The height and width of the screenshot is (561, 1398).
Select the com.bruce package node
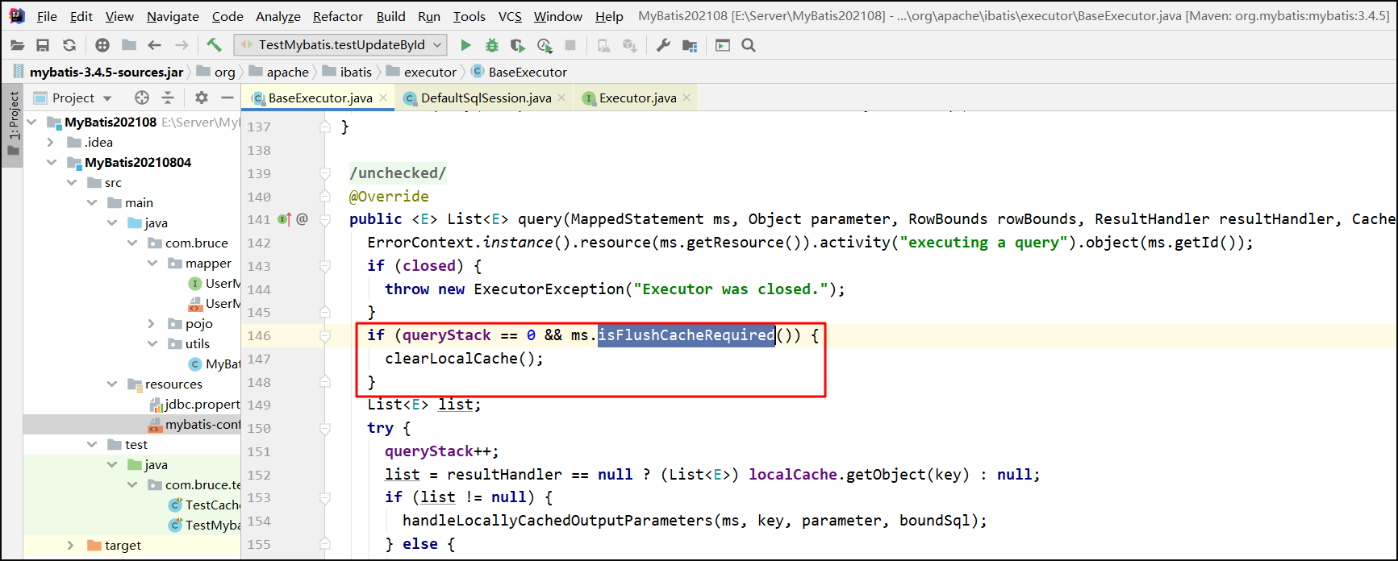(188, 243)
